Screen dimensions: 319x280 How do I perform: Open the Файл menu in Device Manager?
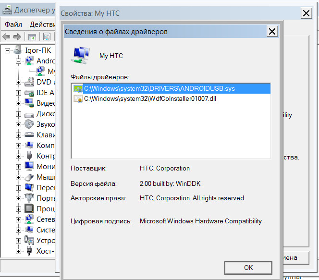[13, 24]
